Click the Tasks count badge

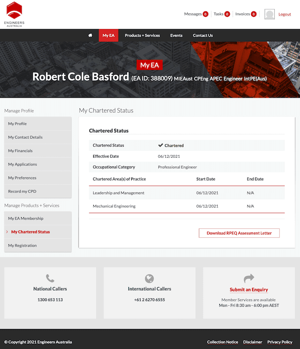pos(227,14)
